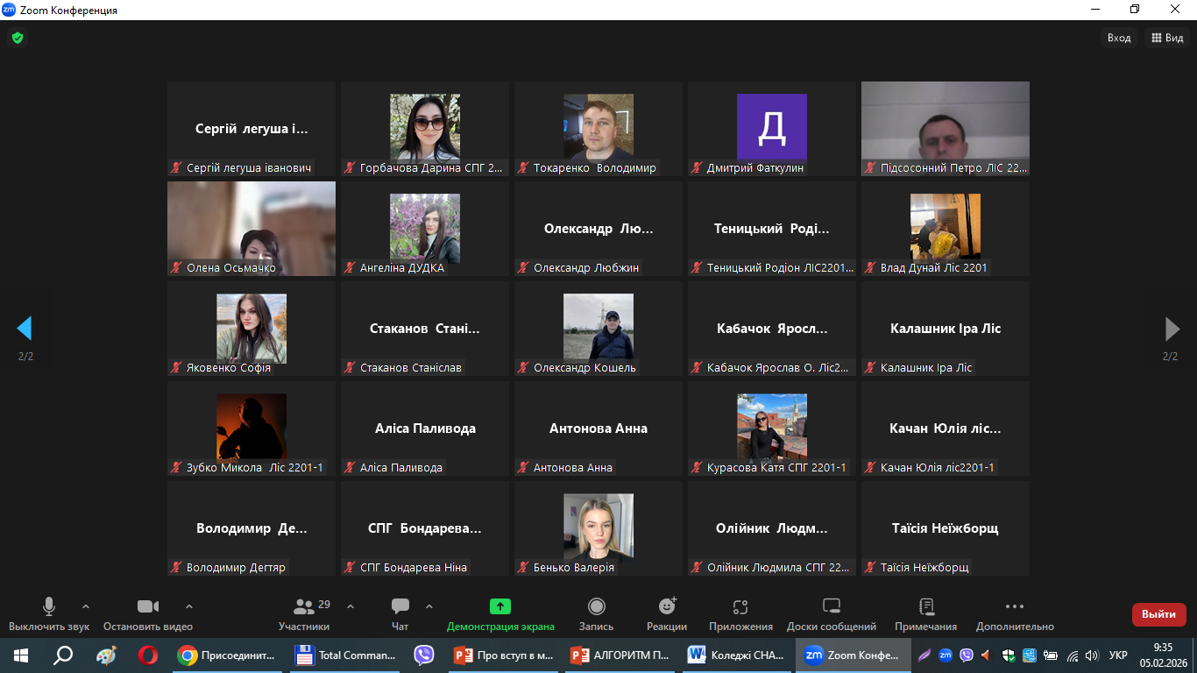
Task: Click the Sign-in button at top right
Action: 1119,38
